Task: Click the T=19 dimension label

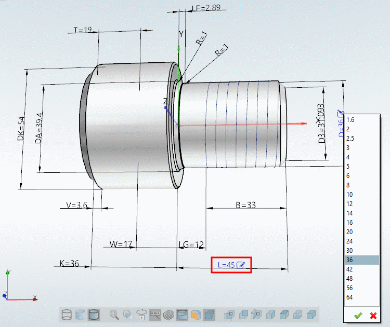Action: [x=83, y=30]
